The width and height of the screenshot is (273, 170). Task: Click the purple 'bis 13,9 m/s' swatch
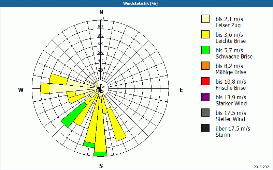click(205, 97)
